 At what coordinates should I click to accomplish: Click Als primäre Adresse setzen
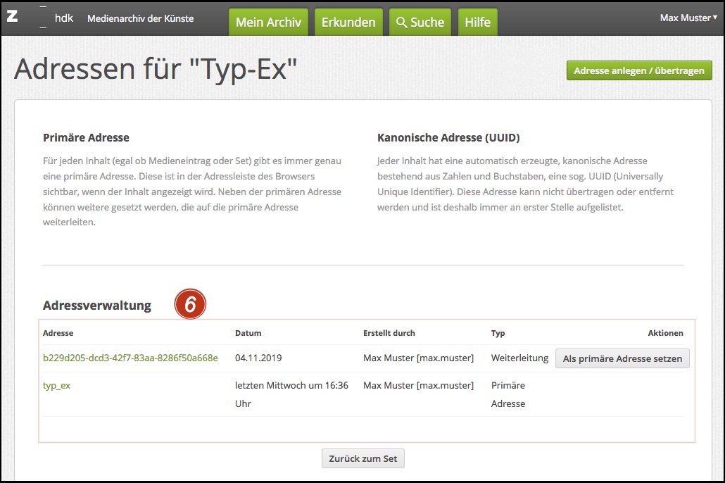click(622, 358)
